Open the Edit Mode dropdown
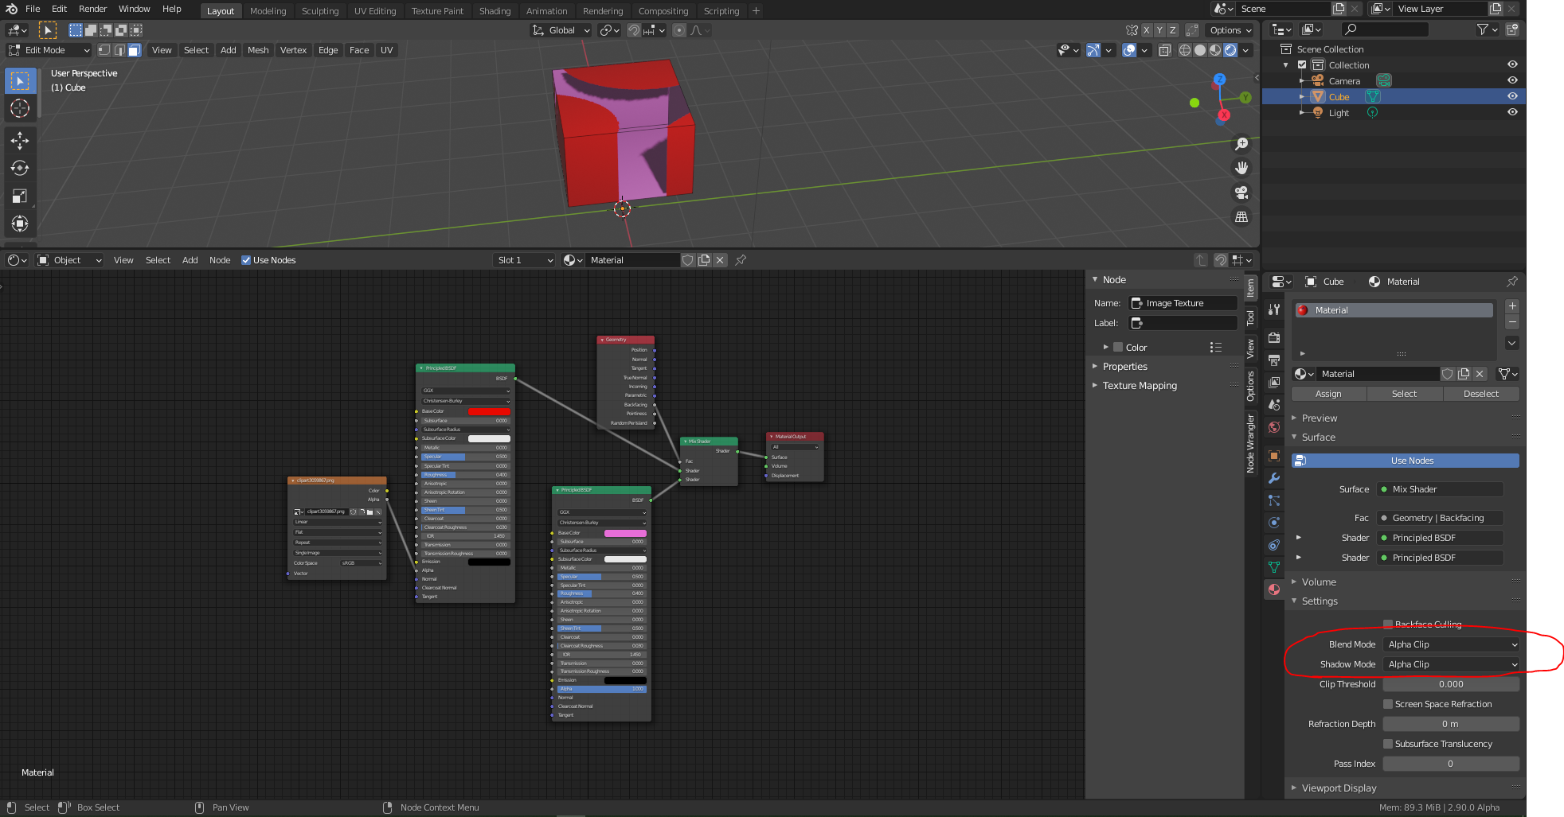Viewport: 1564px width, 817px height. [x=49, y=50]
